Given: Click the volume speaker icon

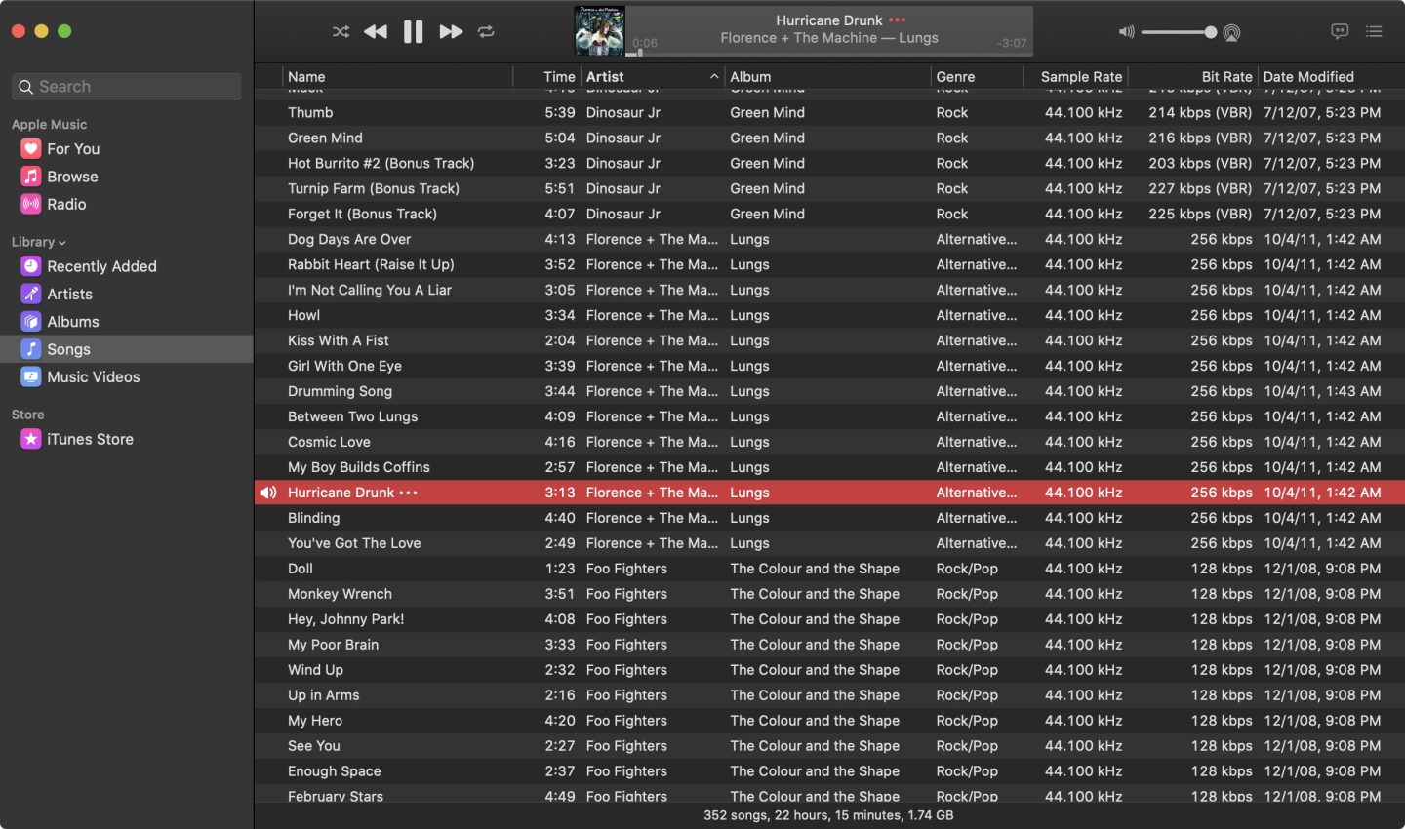Looking at the screenshot, I should pyautogui.click(x=1126, y=32).
